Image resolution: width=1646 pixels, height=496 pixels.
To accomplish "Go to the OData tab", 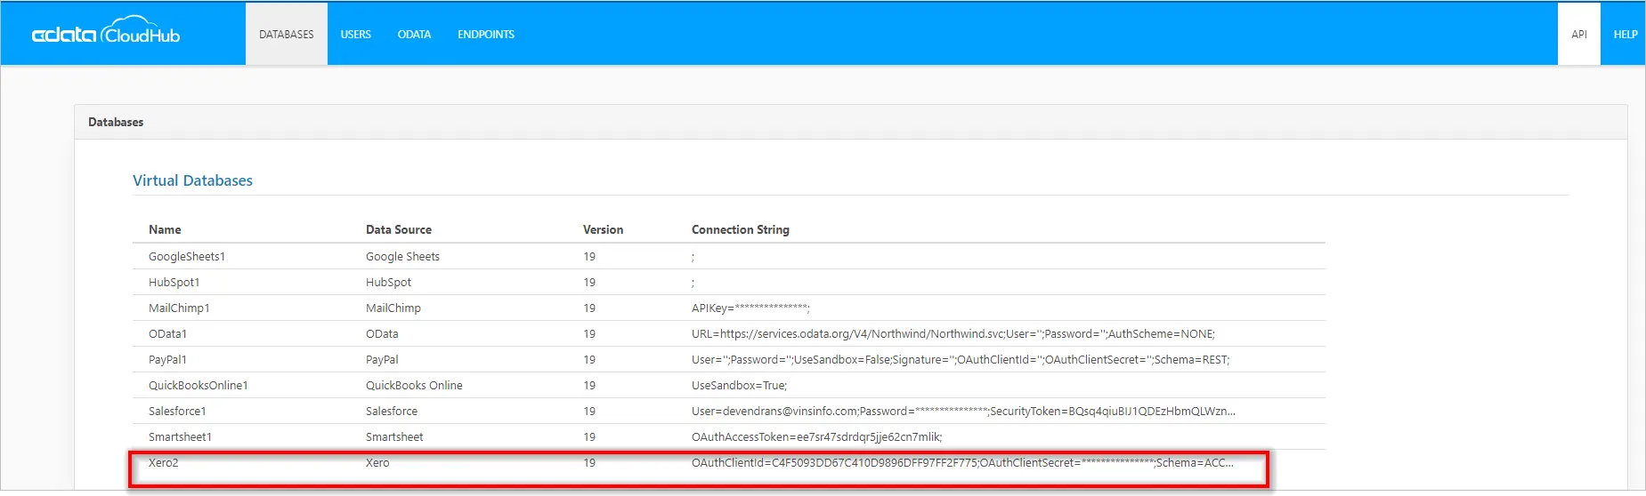I will [x=414, y=34].
